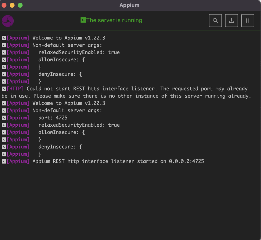Maximize the window using the green button
Image resolution: width=261 pixels, height=240 pixels.
pyautogui.click(x=20, y=5)
